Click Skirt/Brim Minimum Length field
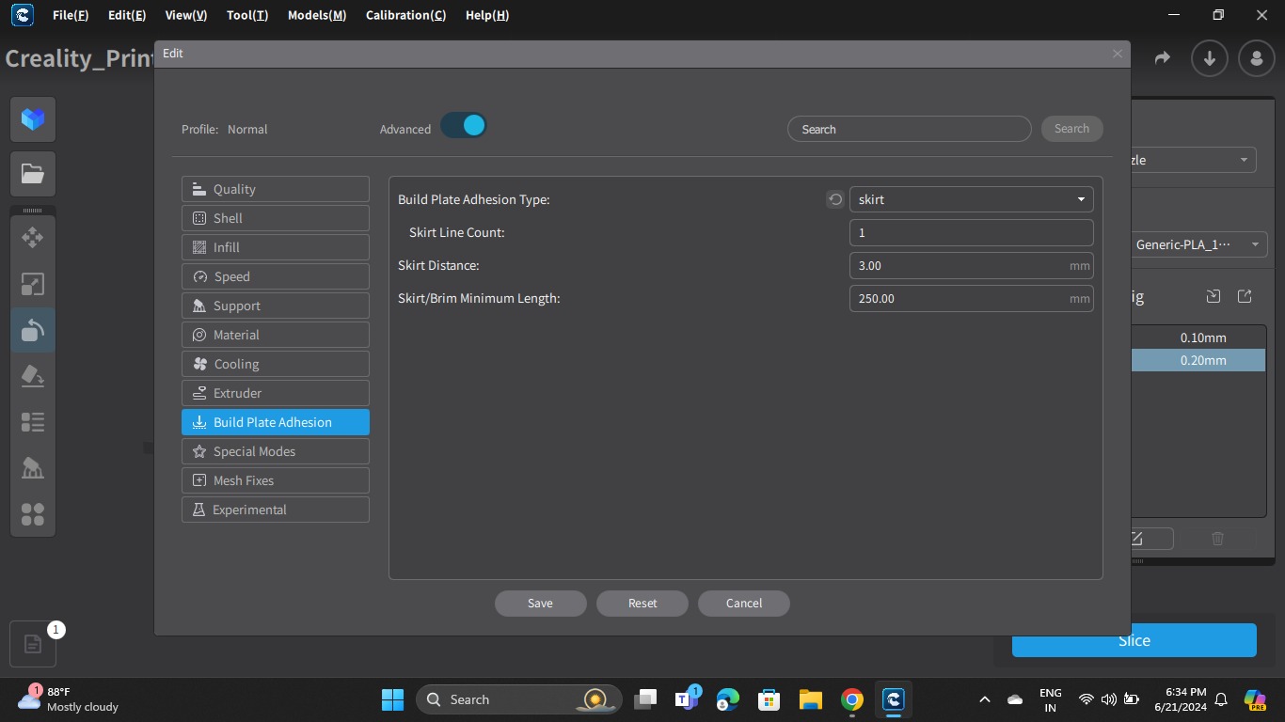The height and width of the screenshot is (722, 1285). [971, 298]
